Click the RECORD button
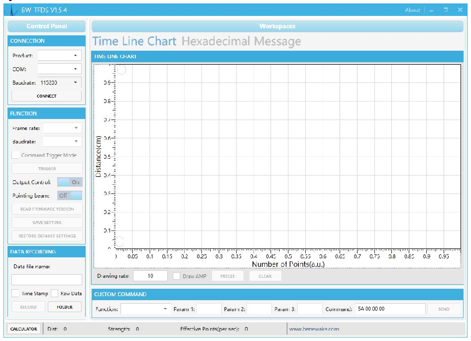Viewport: 471px width, 341px height. click(28, 307)
